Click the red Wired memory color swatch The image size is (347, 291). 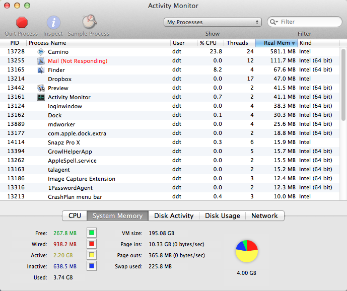[92, 244]
